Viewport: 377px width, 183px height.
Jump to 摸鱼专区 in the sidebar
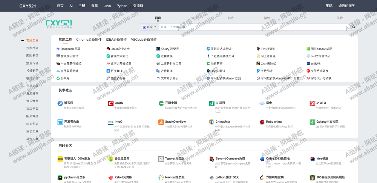tap(32, 63)
